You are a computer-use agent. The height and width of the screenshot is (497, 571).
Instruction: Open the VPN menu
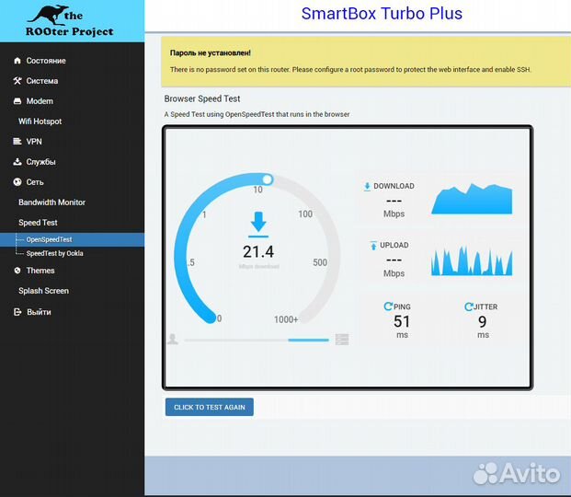[x=34, y=142]
